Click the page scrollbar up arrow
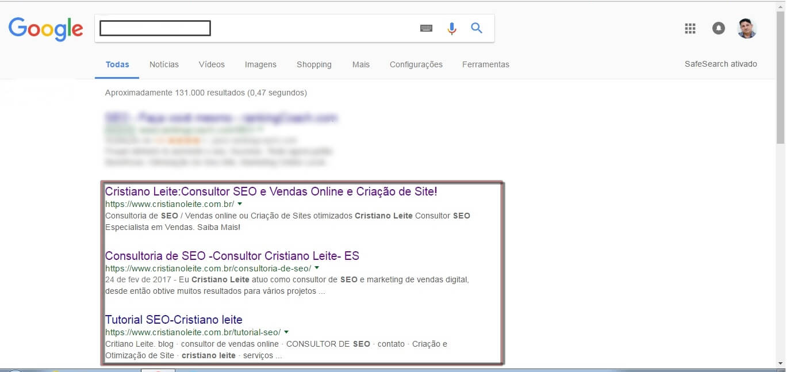 pyautogui.click(x=780, y=6)
